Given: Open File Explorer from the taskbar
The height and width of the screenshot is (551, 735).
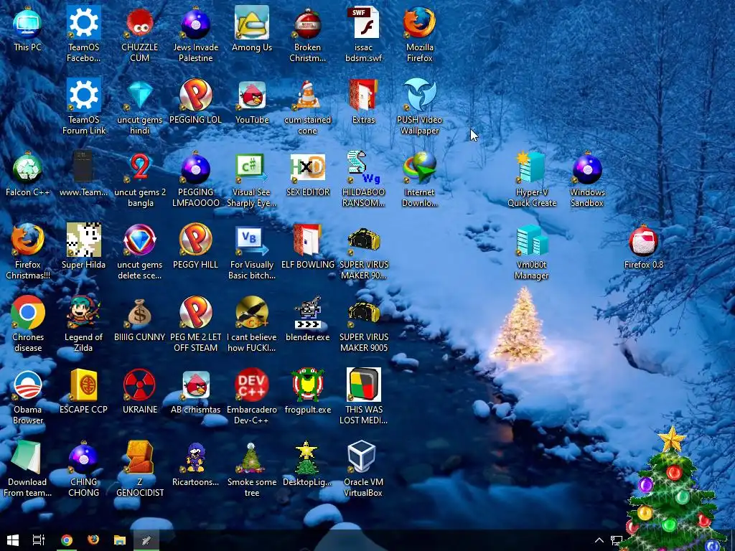Looking at the screenshot, I should [x=120, y=540].
